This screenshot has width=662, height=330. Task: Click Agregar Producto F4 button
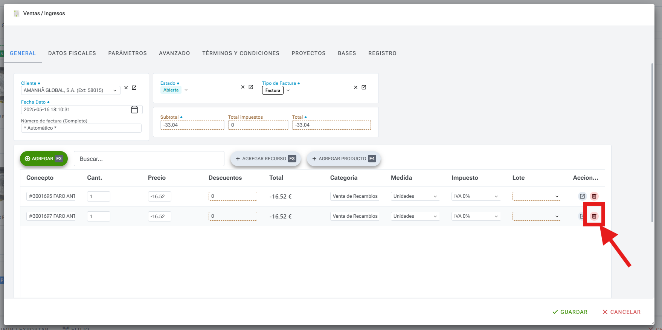coord(343,159)
